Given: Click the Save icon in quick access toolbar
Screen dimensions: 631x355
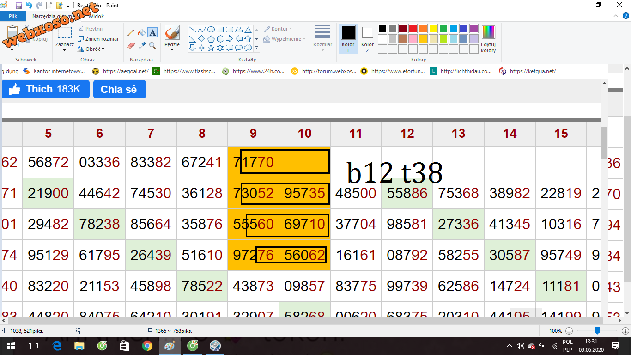Looking at the screenshot, I should (x=19, y=6).
